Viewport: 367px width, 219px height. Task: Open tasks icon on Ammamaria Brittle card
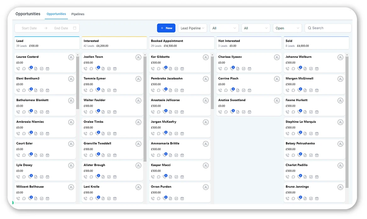[176, 155]
